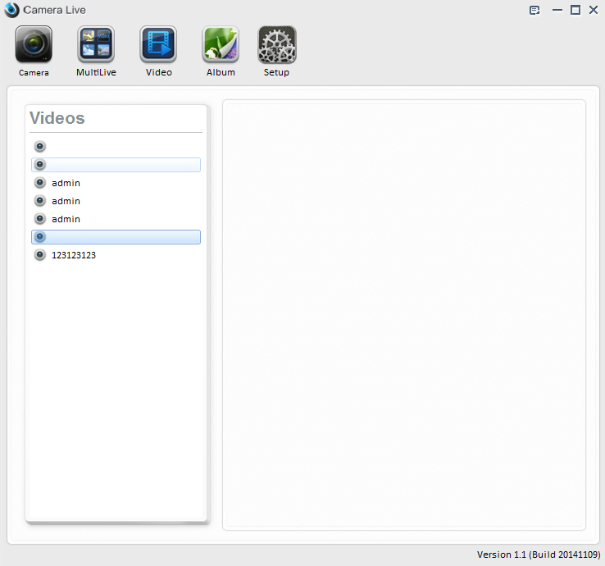Maximize the Camera Live window

[575, 11]
